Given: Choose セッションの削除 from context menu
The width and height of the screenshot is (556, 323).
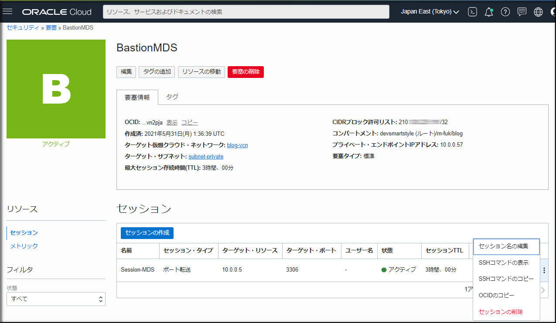Looking at the screenshot, I should click(506, 312).
